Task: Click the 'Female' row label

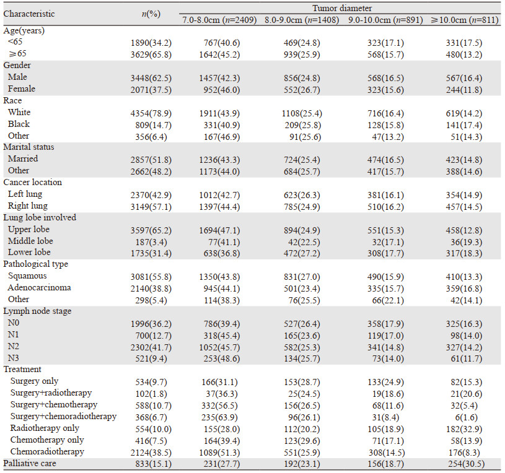Action: 22,89
